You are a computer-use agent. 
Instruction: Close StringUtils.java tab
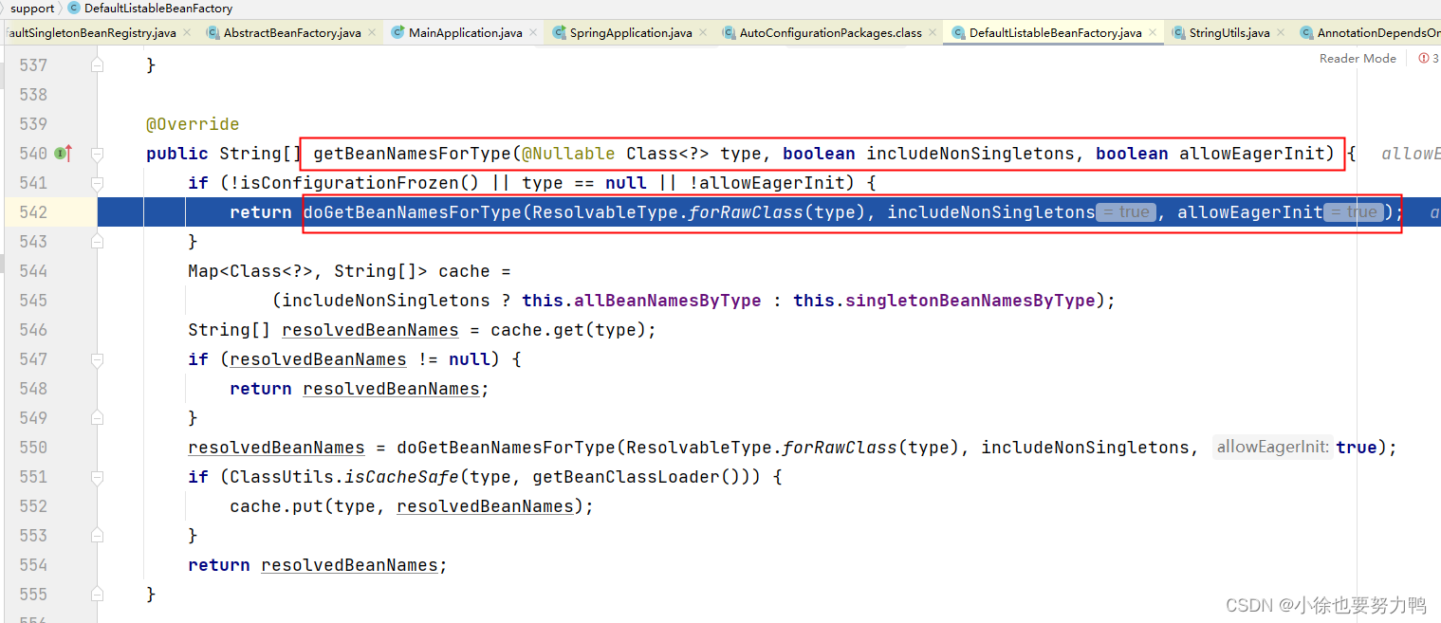point(1282,32)
